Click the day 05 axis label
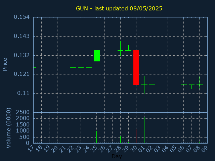Screen dimensions: 215x161 (x=173, y=149)
